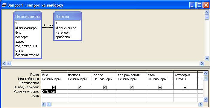This screenshot has height=108, width=210.
Task: Select базовая ставка field in Пенсионеры table
Action: click(x=28, y=55)
